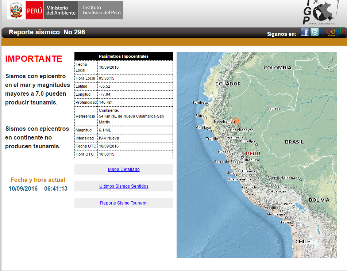Click the Reporte sísmico No 296 title
Screen dimensions: 347x271
(x=47, y=32)
